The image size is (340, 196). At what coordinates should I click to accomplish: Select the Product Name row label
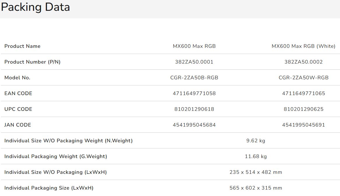pos(22,46)
